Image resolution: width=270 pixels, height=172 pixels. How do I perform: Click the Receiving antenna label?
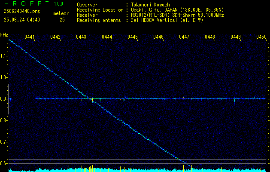coord(99,20)
